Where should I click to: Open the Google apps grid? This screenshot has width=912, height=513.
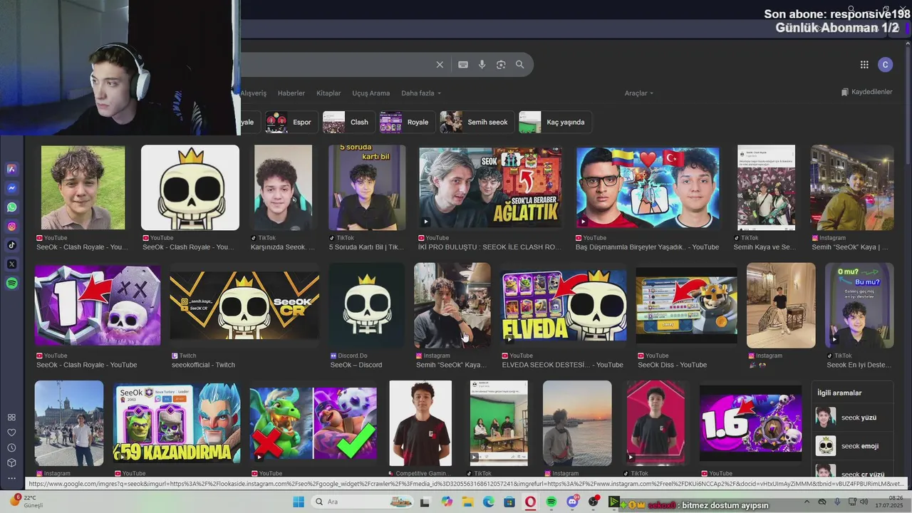click(x=864, y=65)
